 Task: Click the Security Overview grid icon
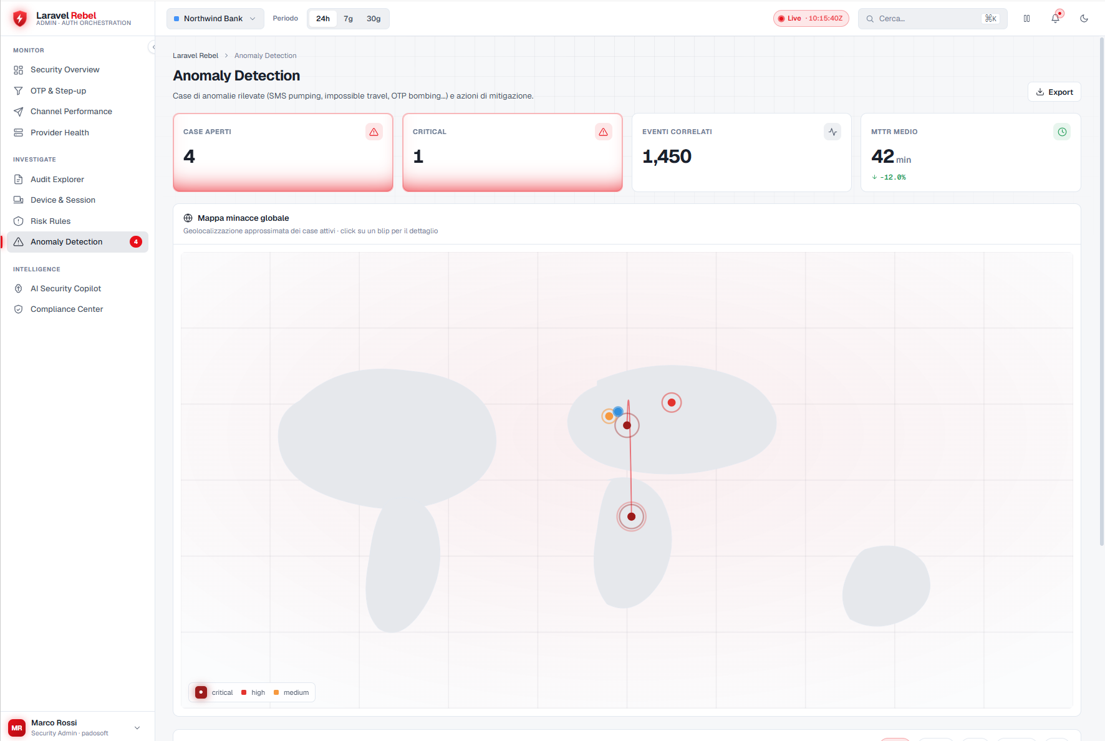pos(19,70)
